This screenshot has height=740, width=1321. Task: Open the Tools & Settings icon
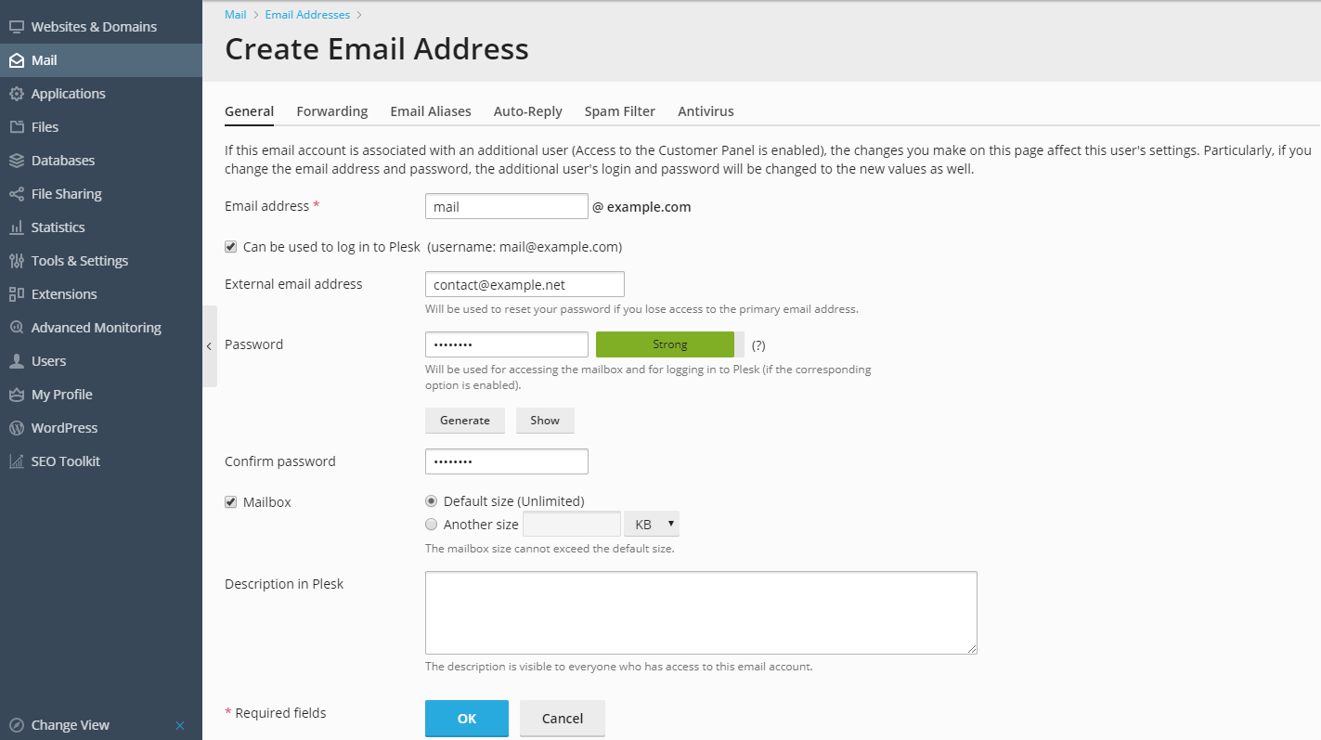16,261
